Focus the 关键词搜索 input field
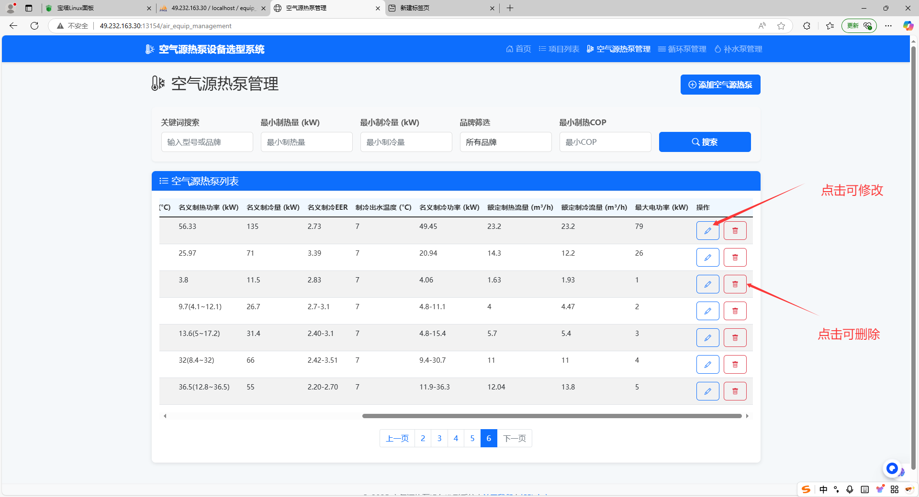This screenshot has height=497, width=919. 207,142
